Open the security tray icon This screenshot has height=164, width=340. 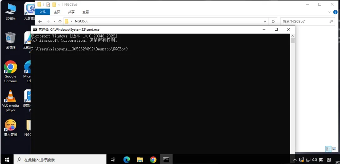(x=301, y=160)
